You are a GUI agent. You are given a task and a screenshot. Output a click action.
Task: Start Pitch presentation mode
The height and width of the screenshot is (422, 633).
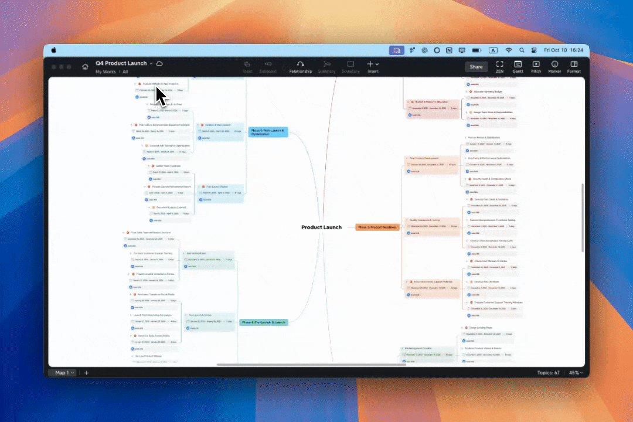pyautogui.click(x=536, y=67)
